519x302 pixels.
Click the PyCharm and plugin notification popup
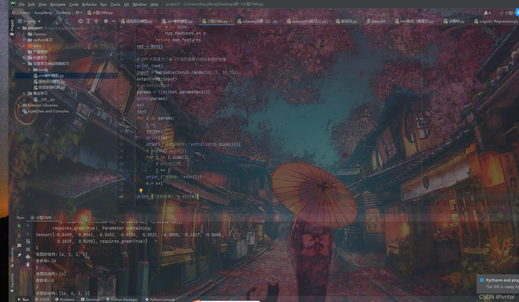tap(498, 283)
